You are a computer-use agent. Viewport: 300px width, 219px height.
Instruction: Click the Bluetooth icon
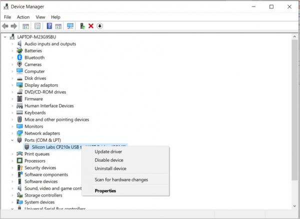point(19,57)
